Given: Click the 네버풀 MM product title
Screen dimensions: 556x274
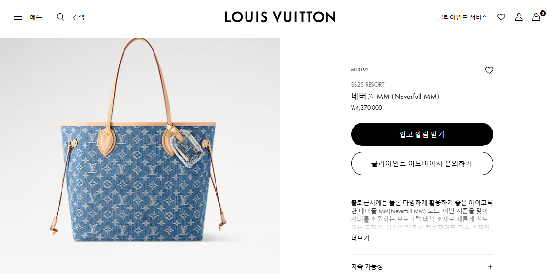Looking at the screenshot, I should 395,96.
